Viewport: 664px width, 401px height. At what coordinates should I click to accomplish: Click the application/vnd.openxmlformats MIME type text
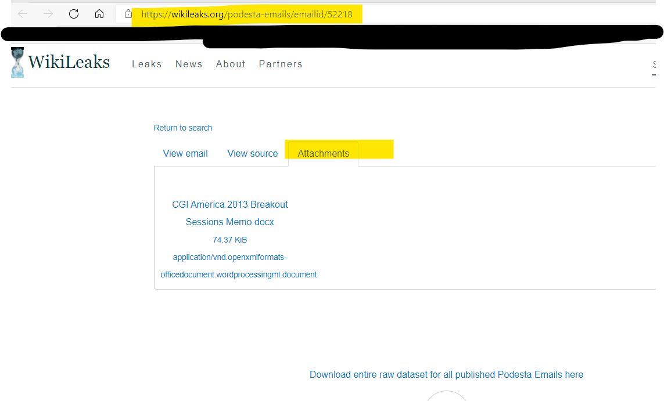tap(238, 266)
